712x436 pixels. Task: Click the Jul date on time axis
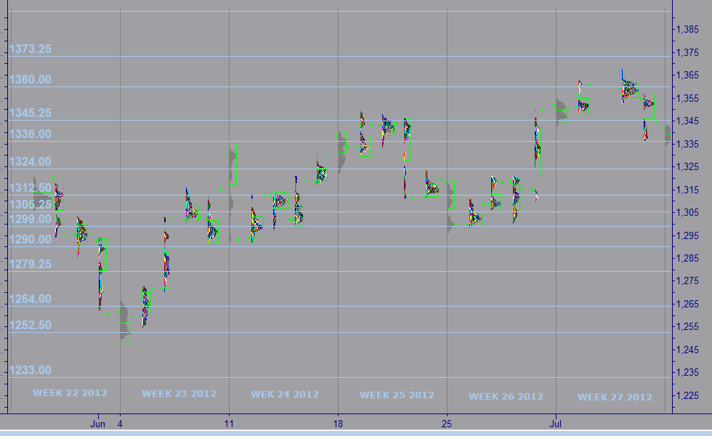pyautogui.click(x=556, y=422)
